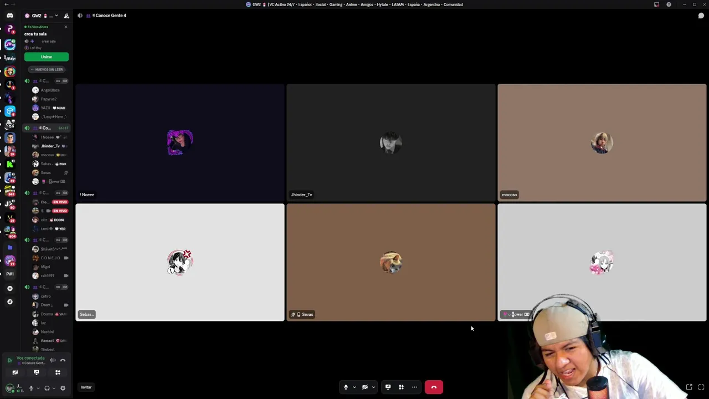Select Migol user in sidebar
Screen dimensions: 709x399
coord(45,267)
